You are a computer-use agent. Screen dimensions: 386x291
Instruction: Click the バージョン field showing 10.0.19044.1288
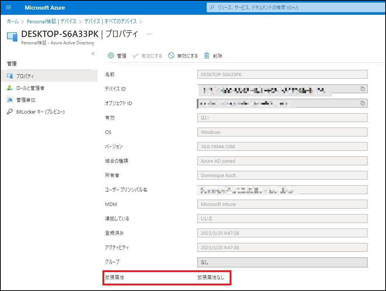282,146
